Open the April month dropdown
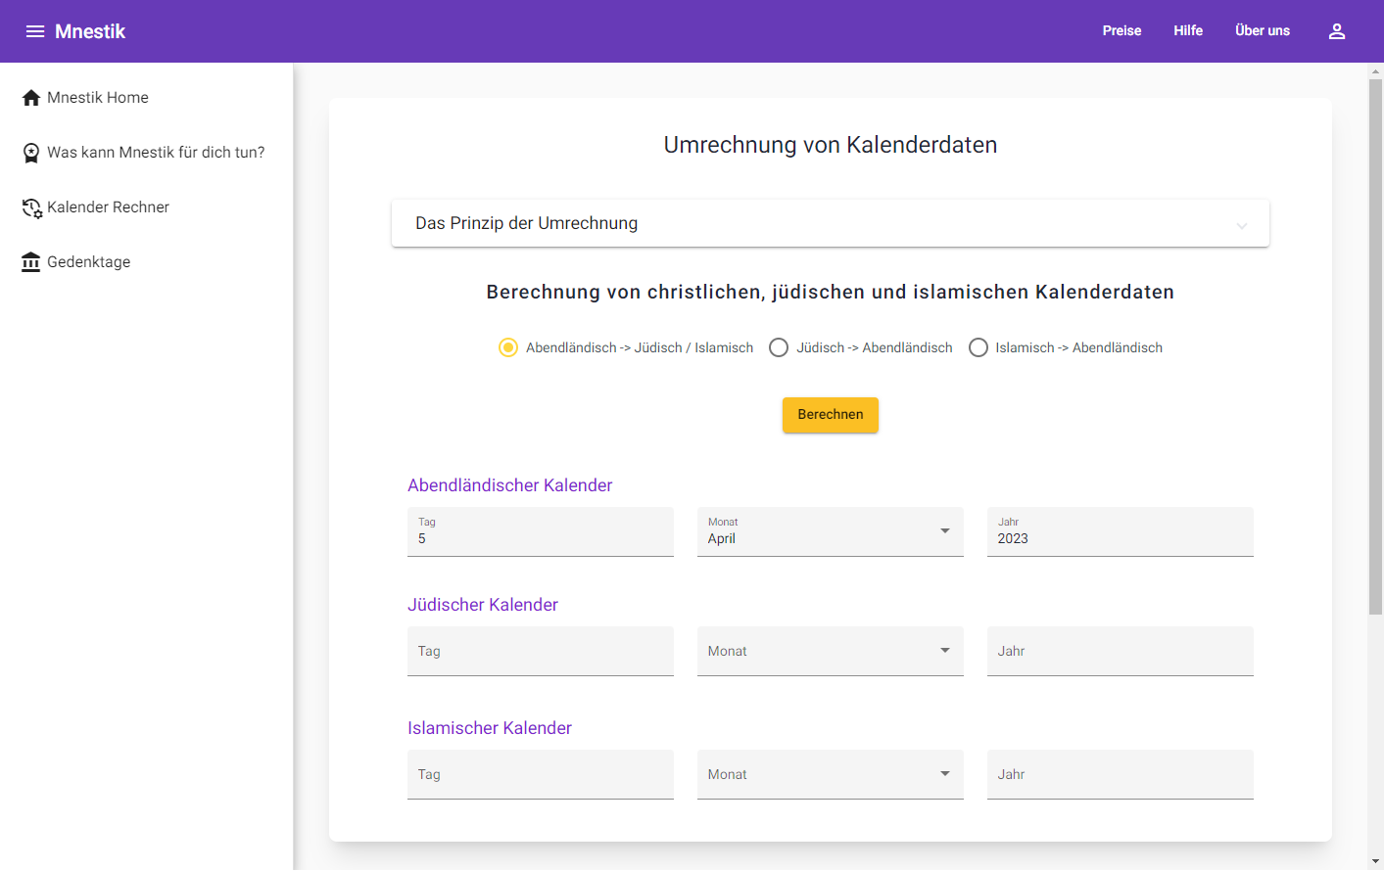Screen dimensions: 1384x871 (x=830, y=532)
